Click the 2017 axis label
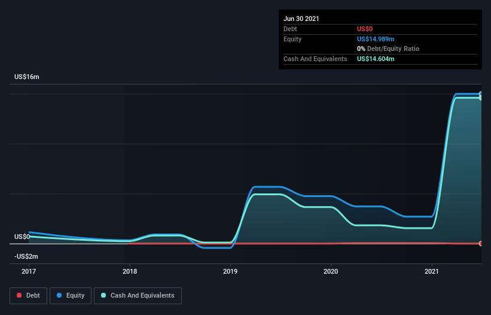Image resolution: width=491 pixels, height=315 pixels. (x=29, y=271)
